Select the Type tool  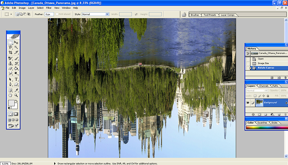16,79
